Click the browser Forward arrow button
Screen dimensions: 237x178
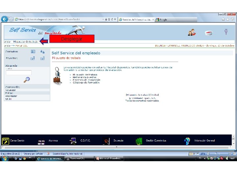click(x=11, y=19)
